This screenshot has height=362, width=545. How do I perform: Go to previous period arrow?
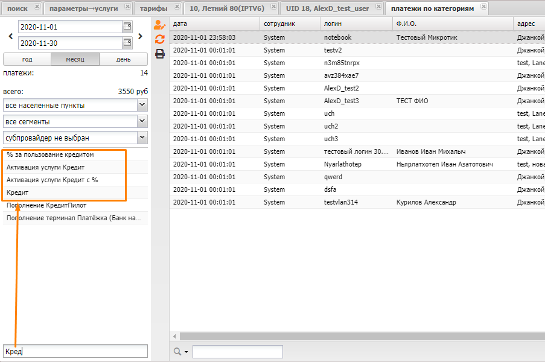click(10, 36)
